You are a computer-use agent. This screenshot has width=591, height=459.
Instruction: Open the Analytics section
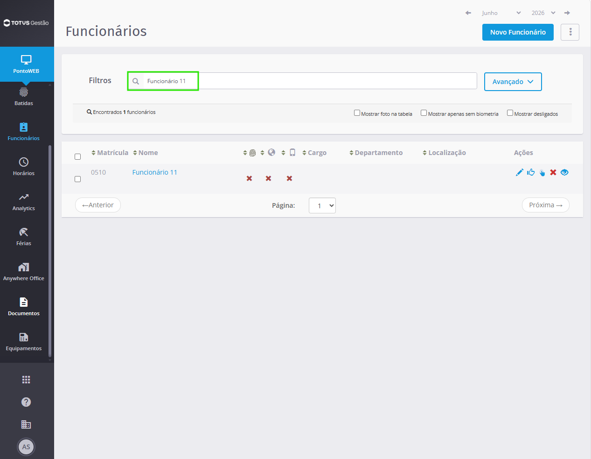24,202
